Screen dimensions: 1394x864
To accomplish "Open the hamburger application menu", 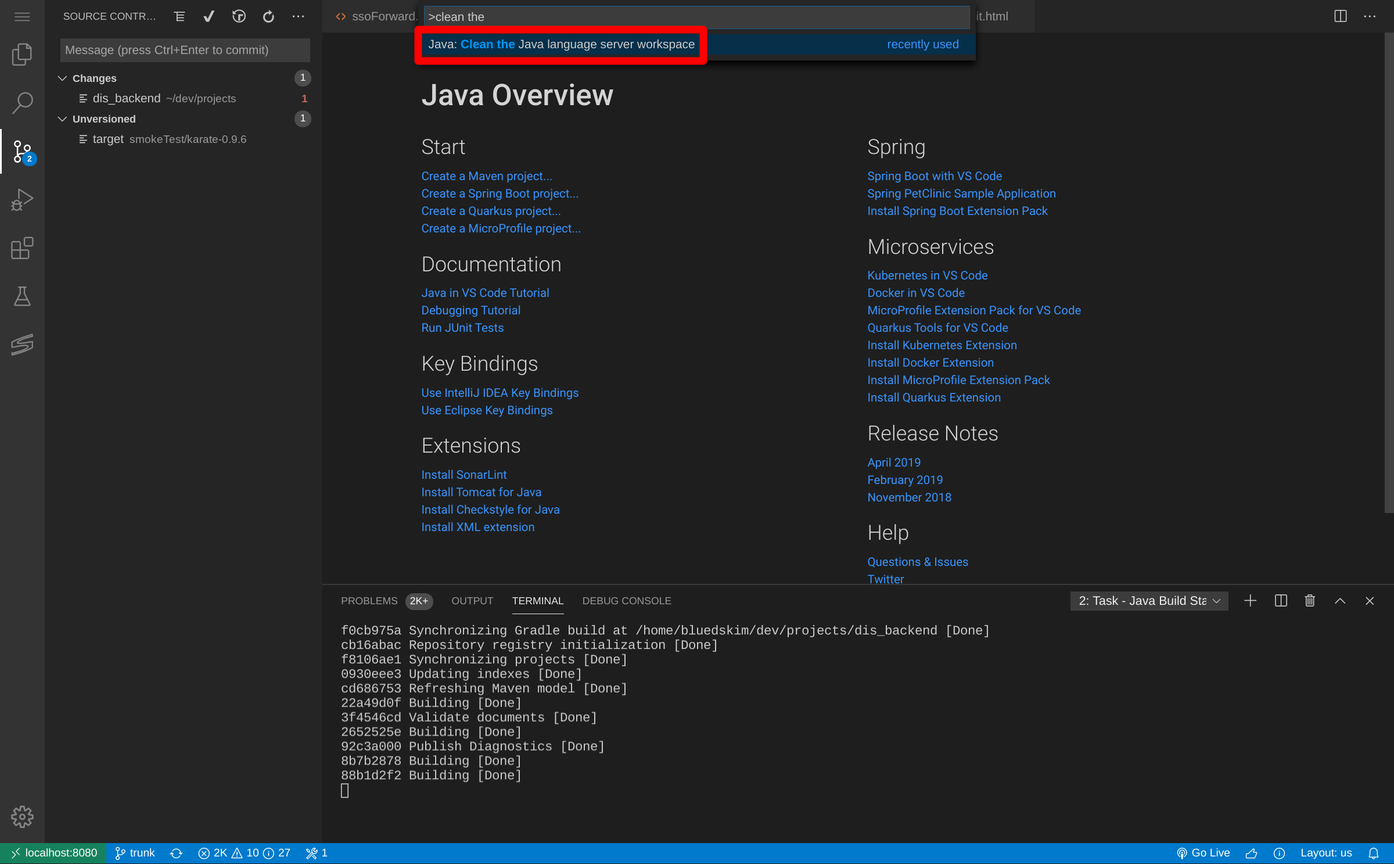I will click(x=22, y=16).
